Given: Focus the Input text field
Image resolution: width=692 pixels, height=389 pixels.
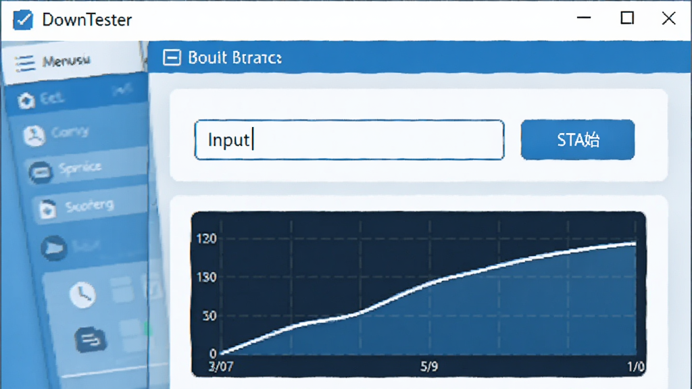Looking at the screenshot, I should (349, 140).
